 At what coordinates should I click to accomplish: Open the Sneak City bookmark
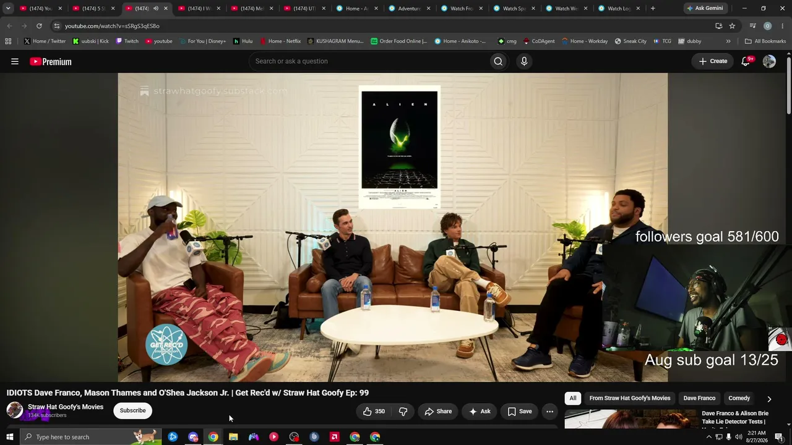(631, 41)
